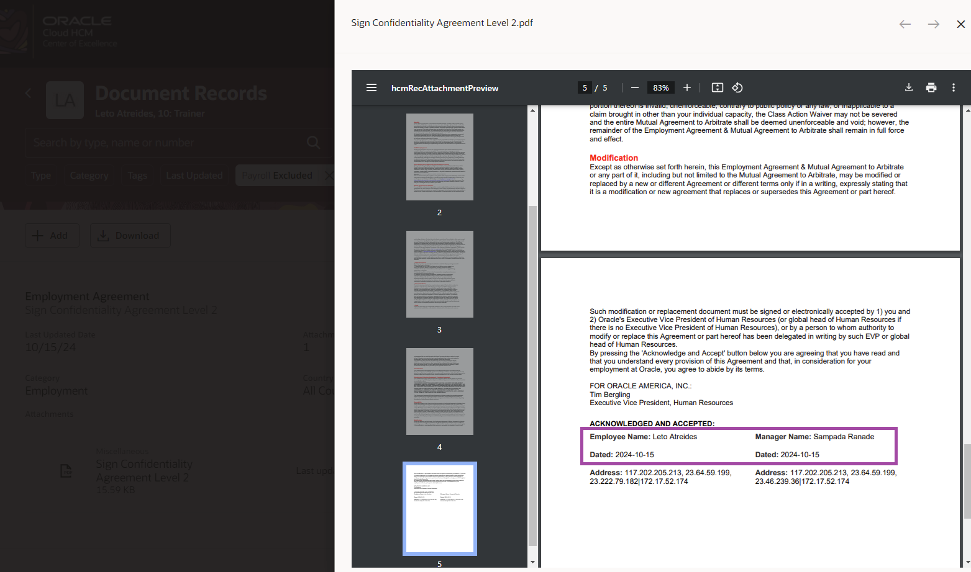The height and width of the screenshot is (572, 971).
Task: Click the fit to page icon
Action: click(718, 87)
